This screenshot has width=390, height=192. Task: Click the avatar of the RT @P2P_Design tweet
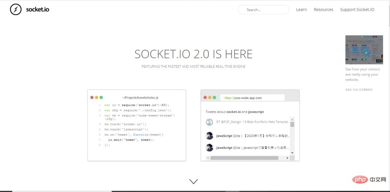click(209, 122)
